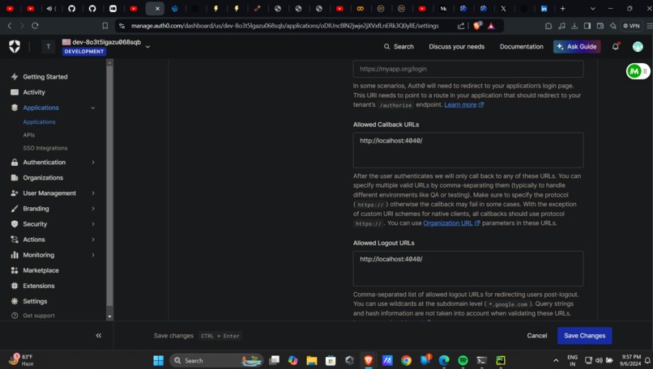Click the Auth0 shield logo
This screenshot has width=653, height=369.
(x=15, y=46)
